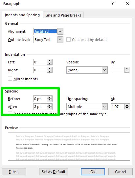Image resolution: width=135 pixels, height=178 pixels.
Task: Increase Right indentation with up arrow
Action: 50,69
